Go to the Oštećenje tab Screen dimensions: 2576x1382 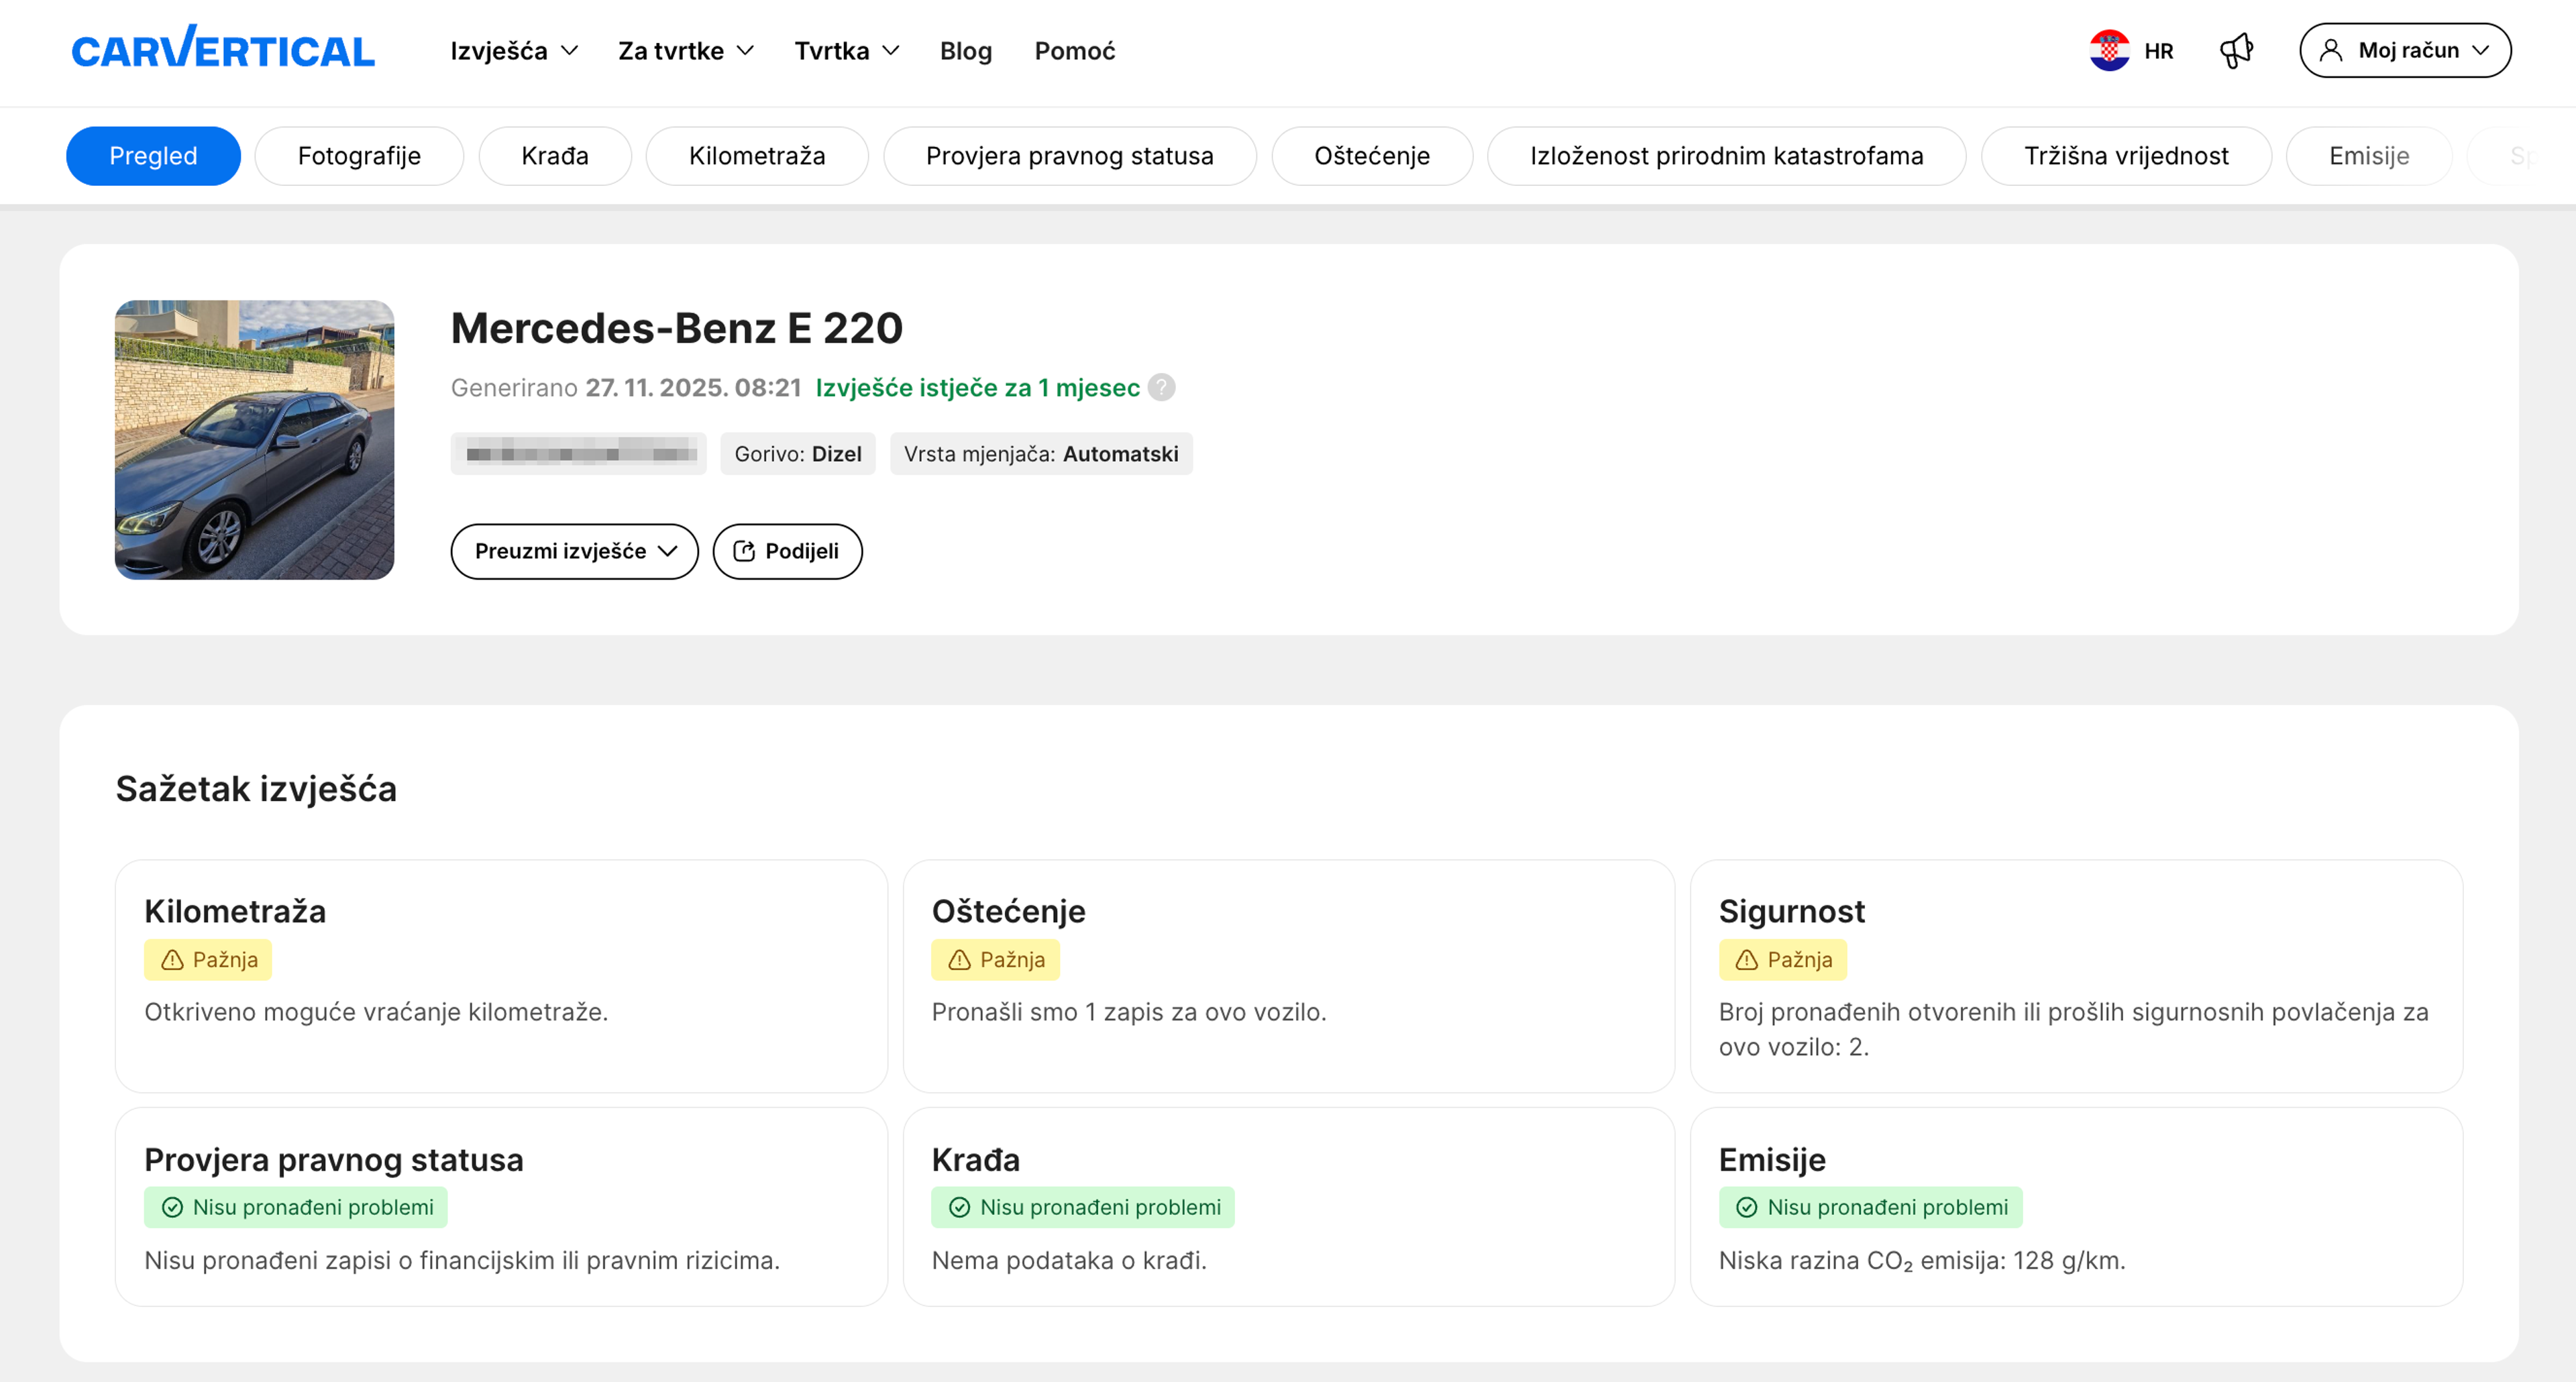(1371, 156)
